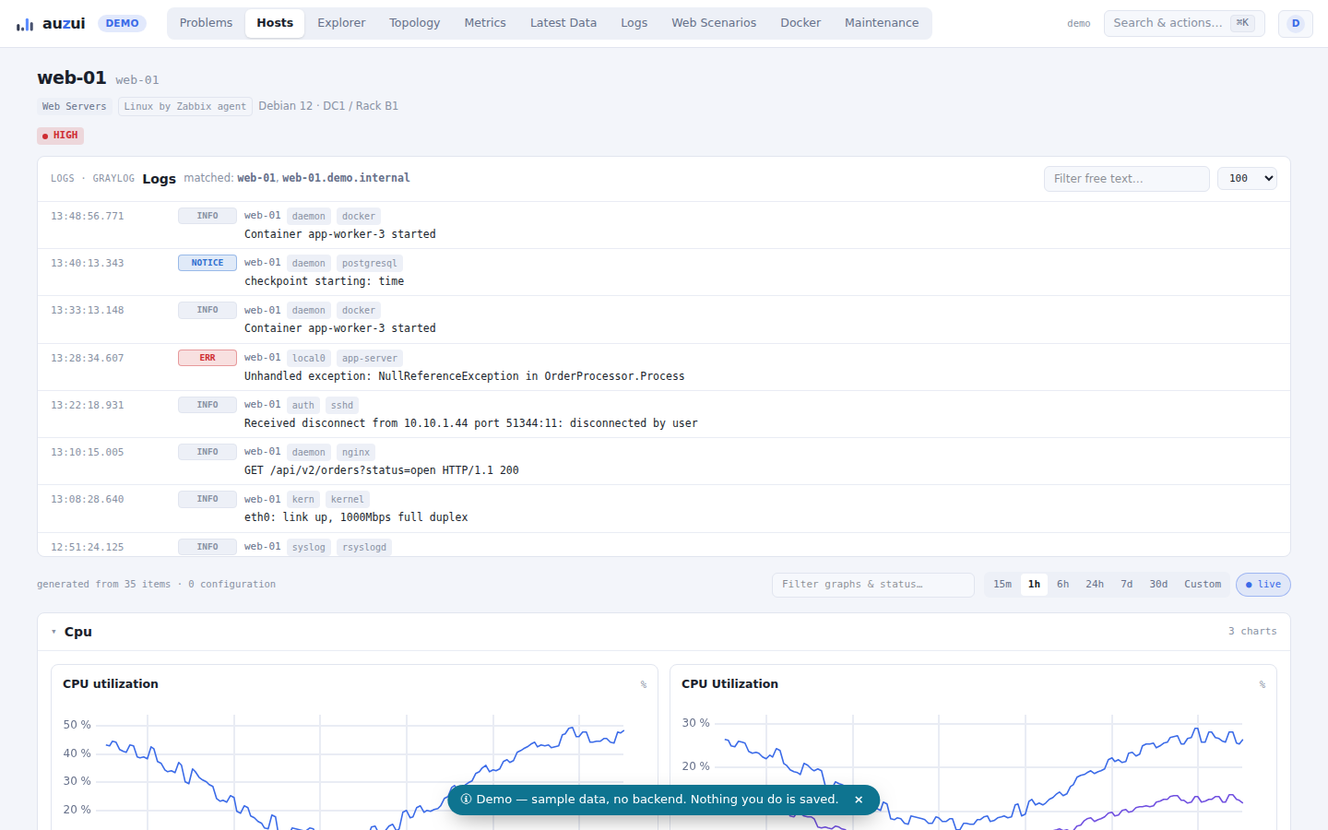Click timestamp 13:28:34.607

pyautogui.click(x=87, y=359)
